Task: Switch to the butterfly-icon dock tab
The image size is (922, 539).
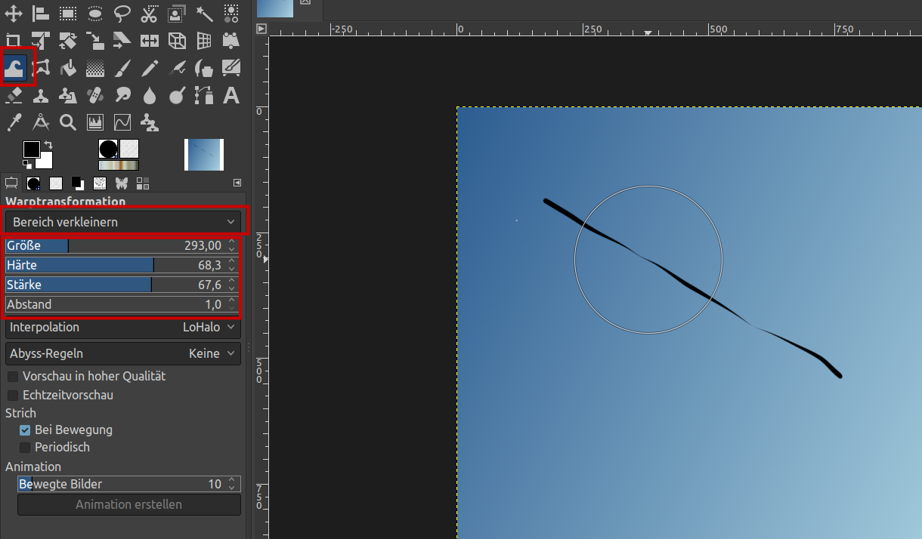Action: point(121,183)
